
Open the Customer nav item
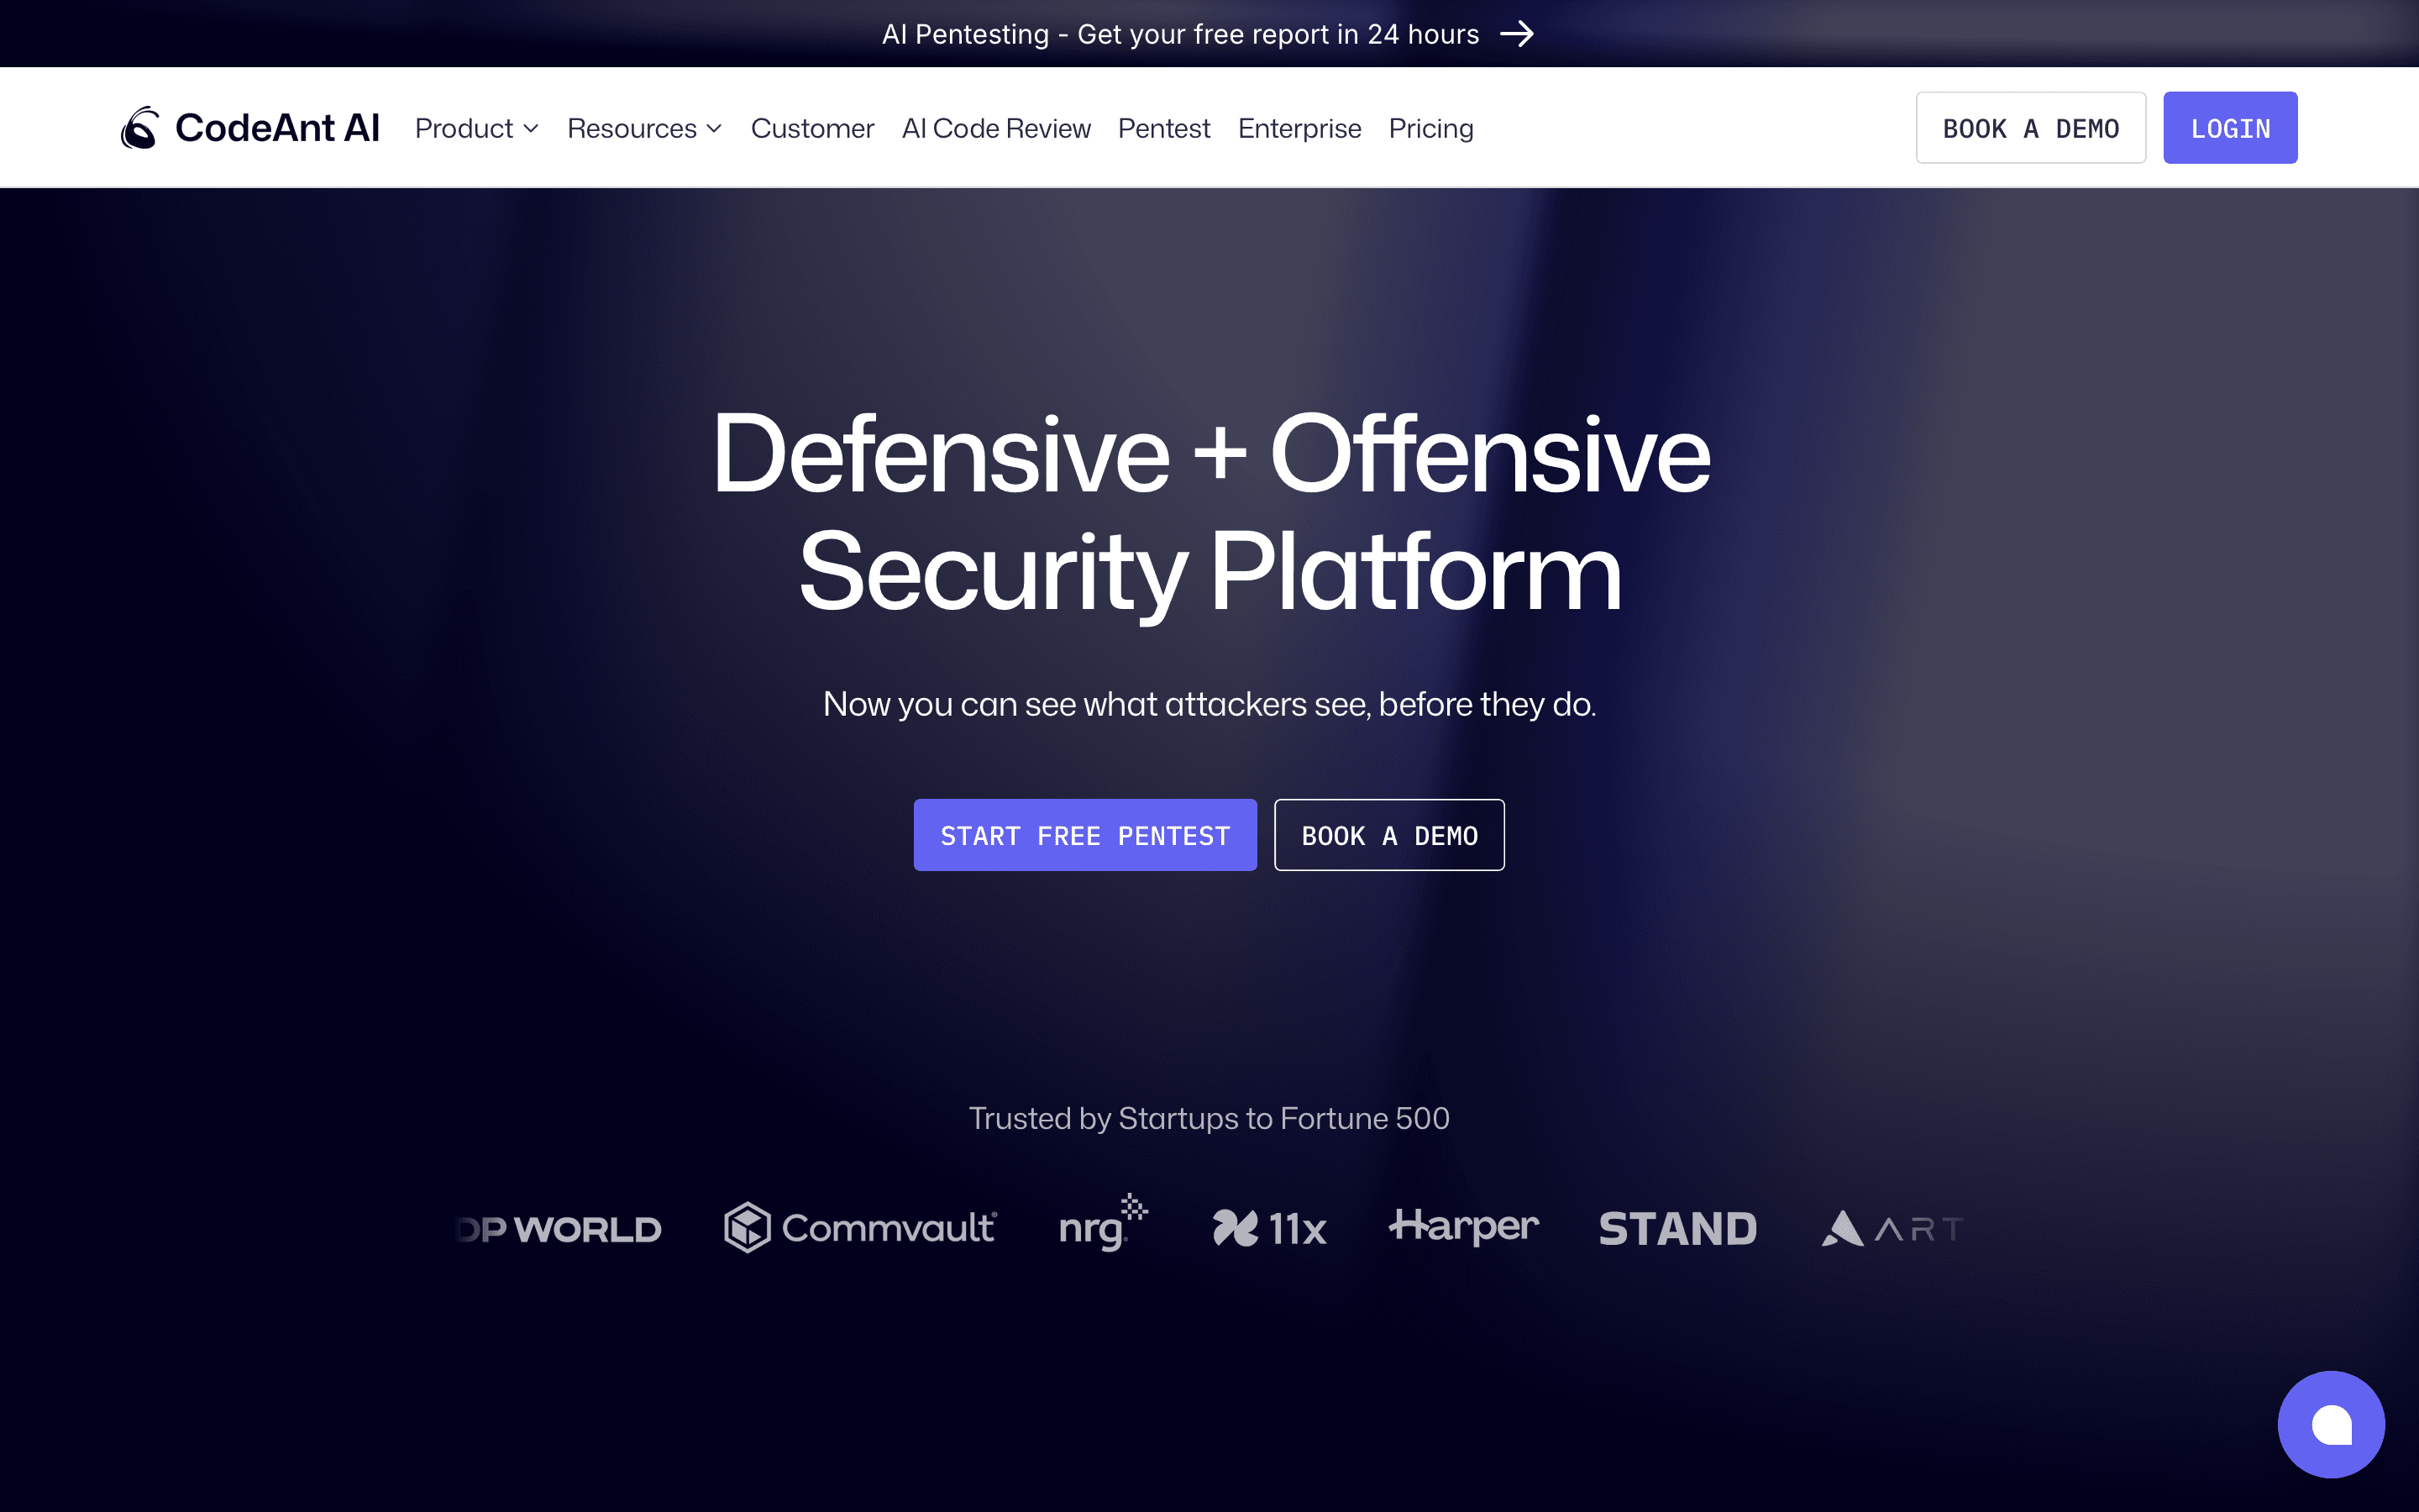click(x=811, y=128)
